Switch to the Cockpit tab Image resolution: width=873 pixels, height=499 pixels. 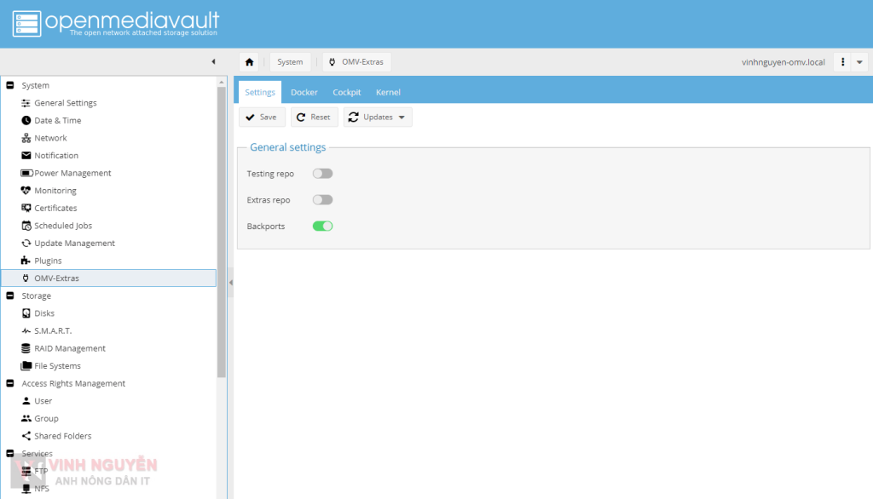click(x=347, y=92)
